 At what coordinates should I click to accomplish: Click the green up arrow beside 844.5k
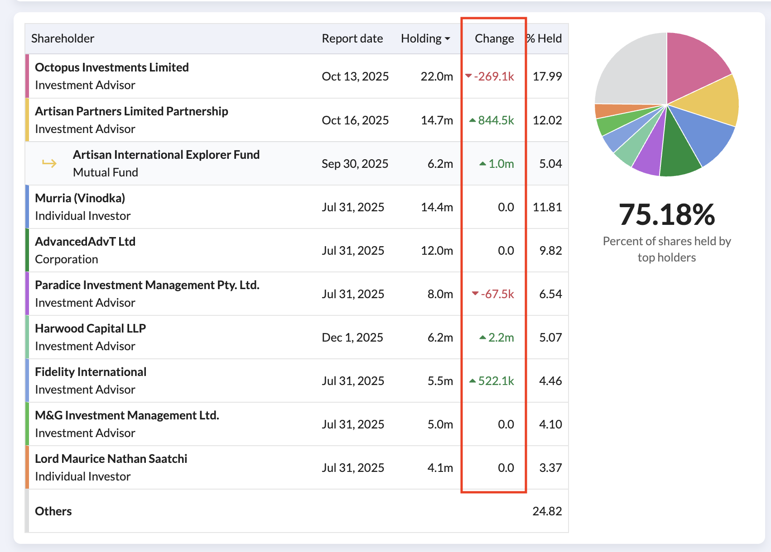pyautogui.click(x=472, y=120)
